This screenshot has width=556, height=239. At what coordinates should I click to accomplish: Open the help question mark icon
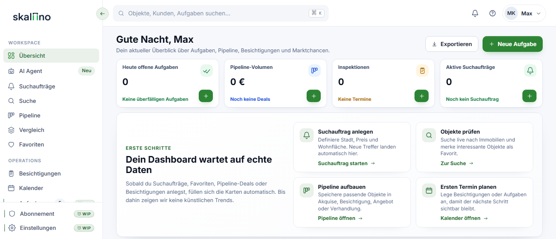493,13
